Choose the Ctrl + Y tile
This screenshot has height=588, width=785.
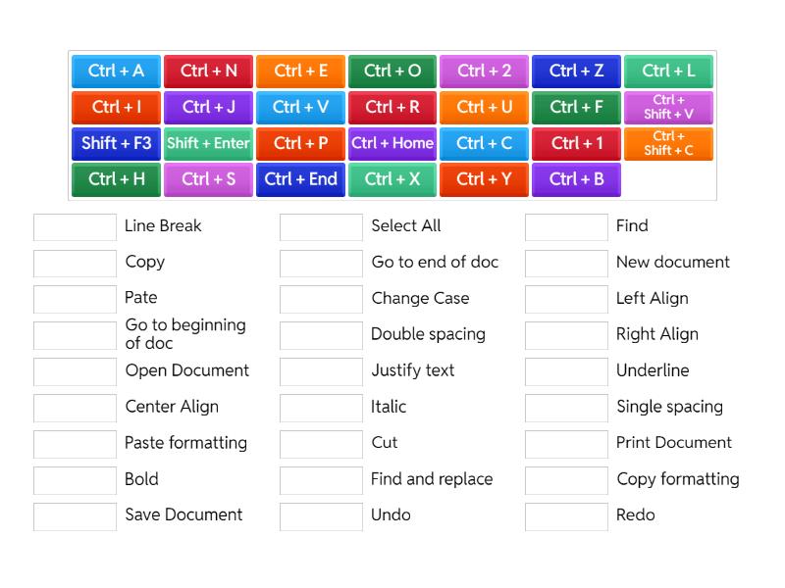coord(485,180)
